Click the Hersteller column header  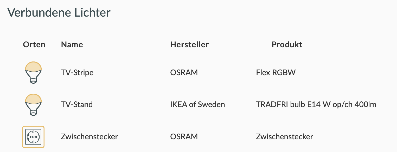click(189, 45)
